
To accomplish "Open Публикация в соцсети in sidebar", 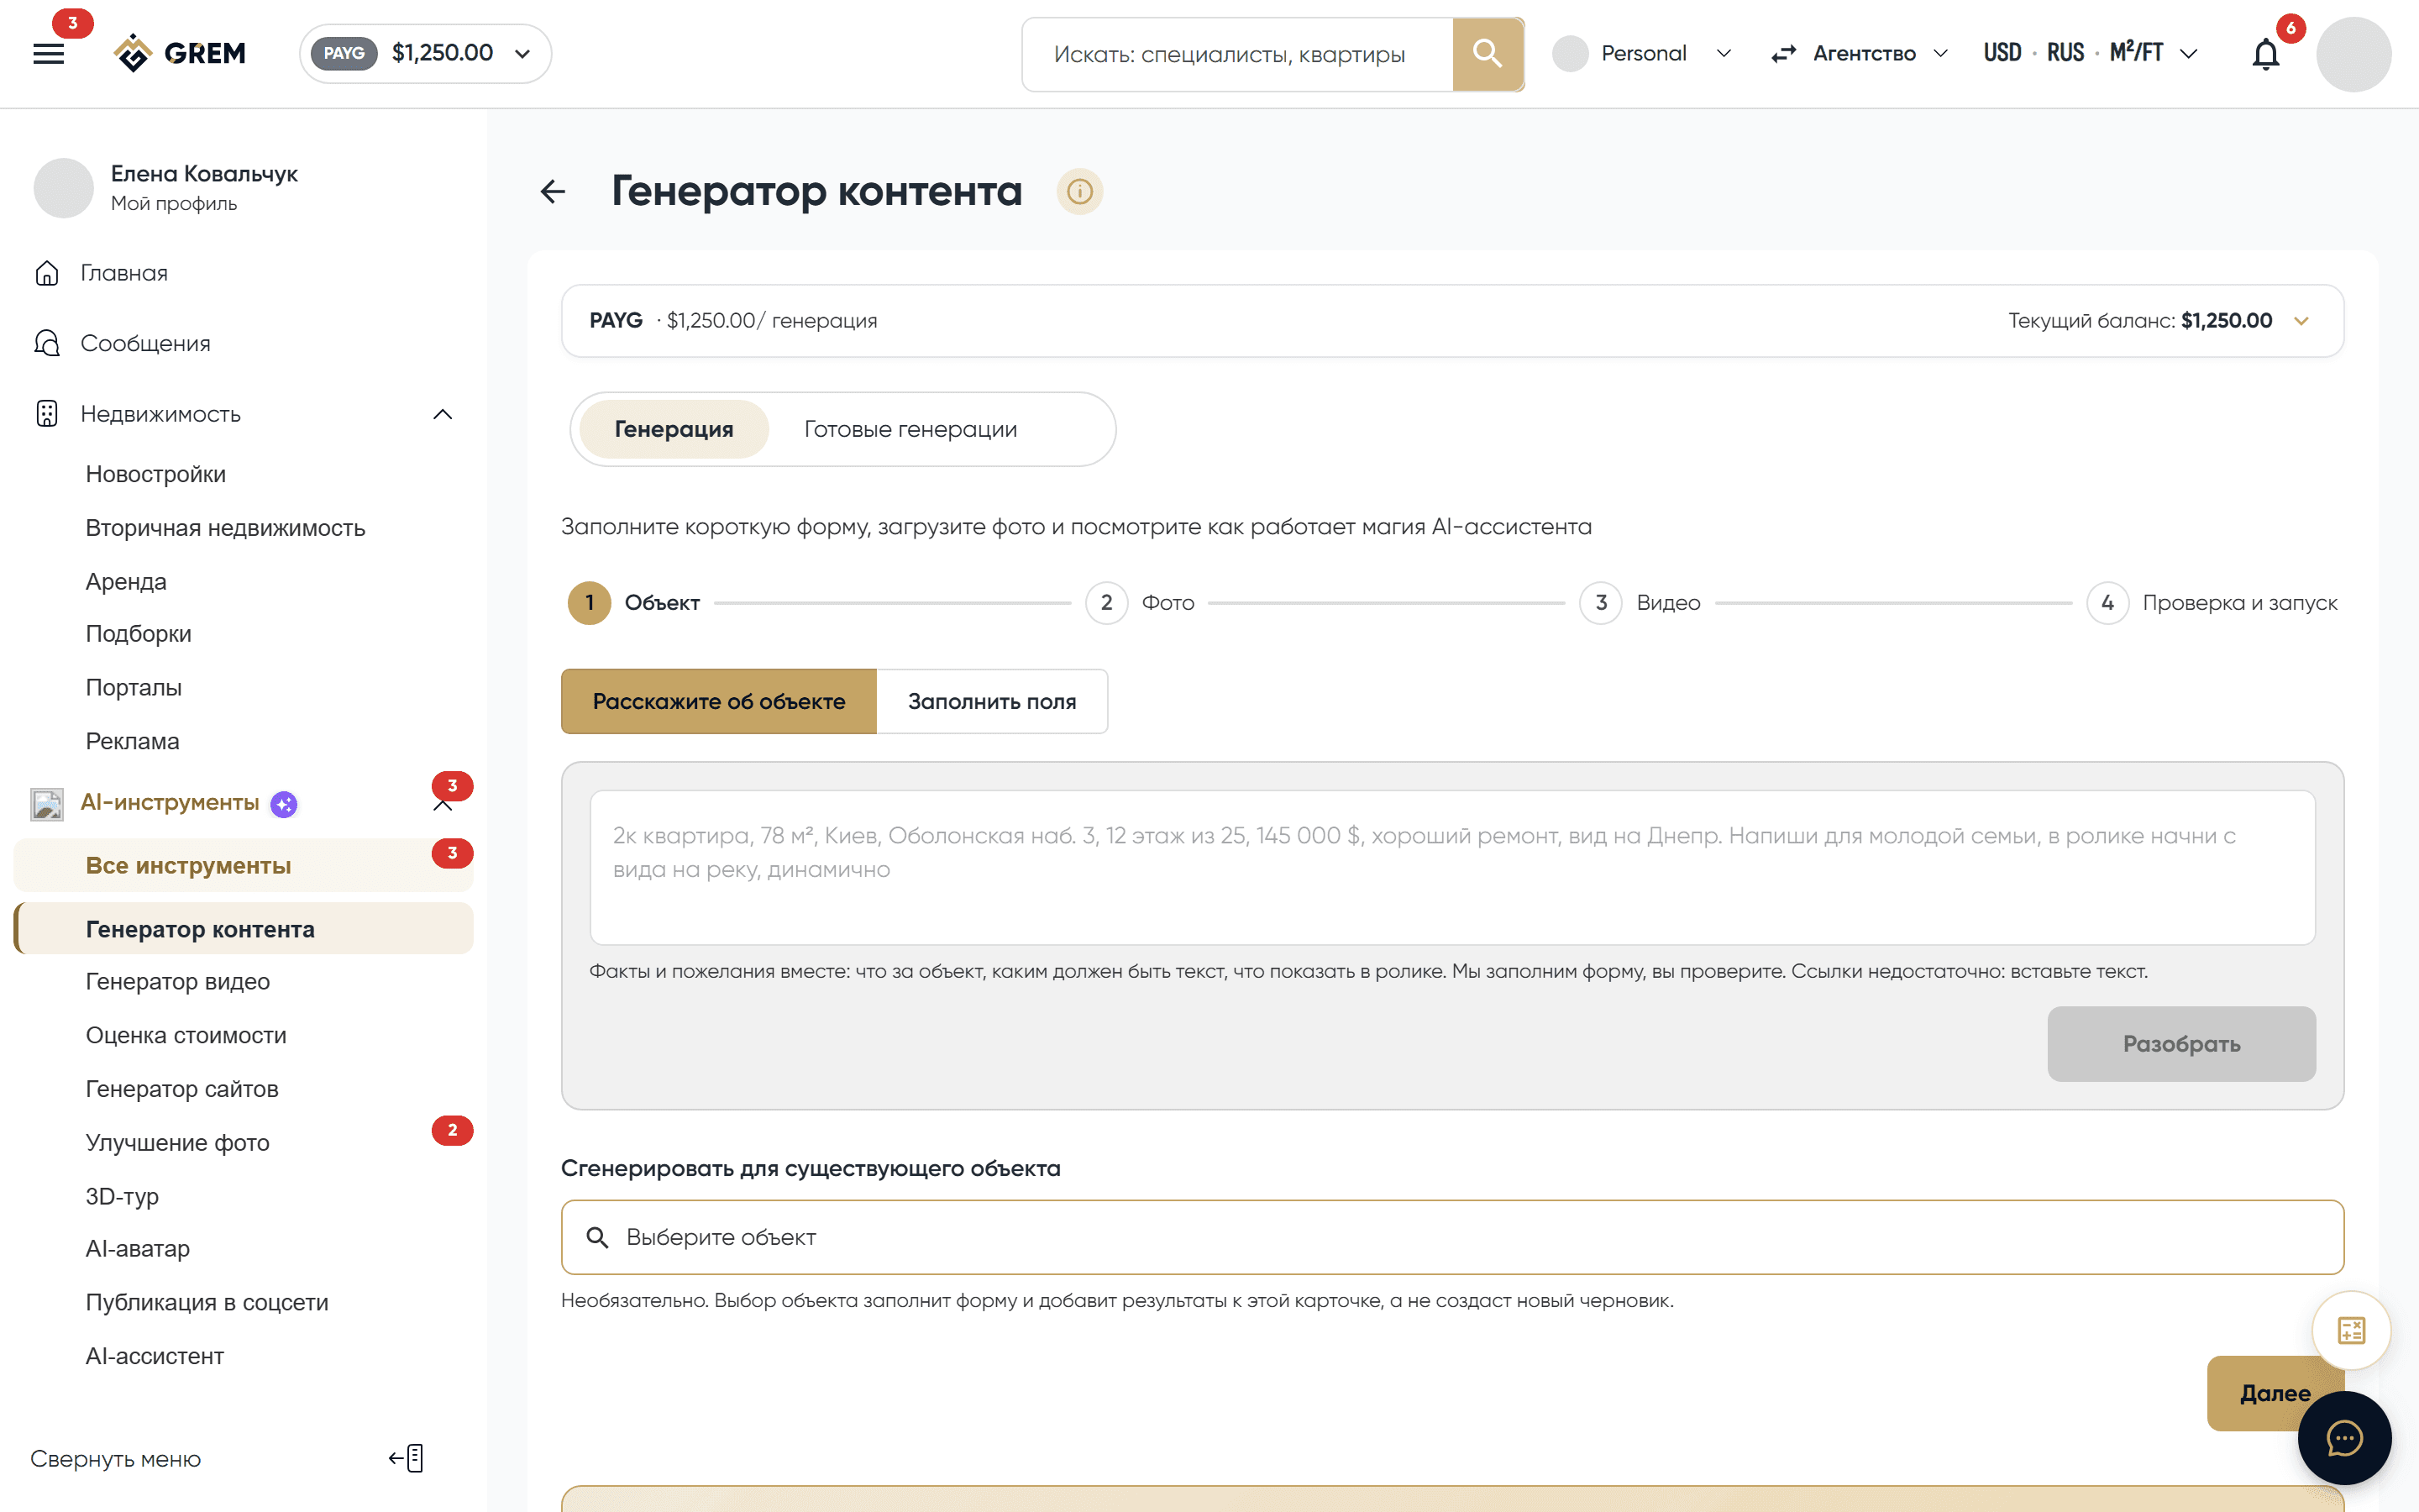I will (x=207, y=1302).
